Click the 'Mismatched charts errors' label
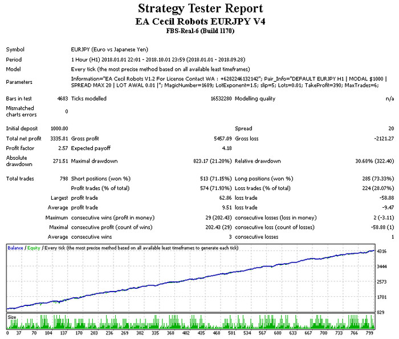 coord(21,111)
